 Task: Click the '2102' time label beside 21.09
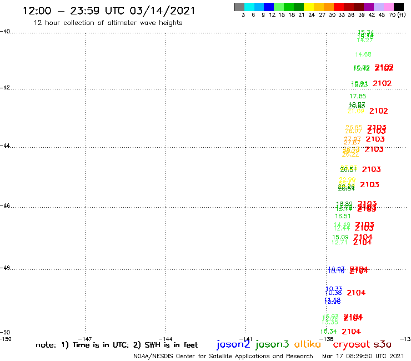[x=378, y=111]
